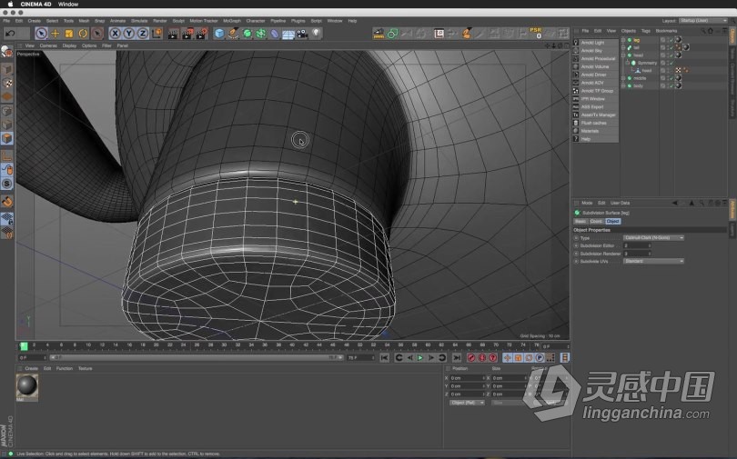Image resolution: width=737 pixels, height=459 pixels.
Task: Add a Light object
Action: coord(317,34)
